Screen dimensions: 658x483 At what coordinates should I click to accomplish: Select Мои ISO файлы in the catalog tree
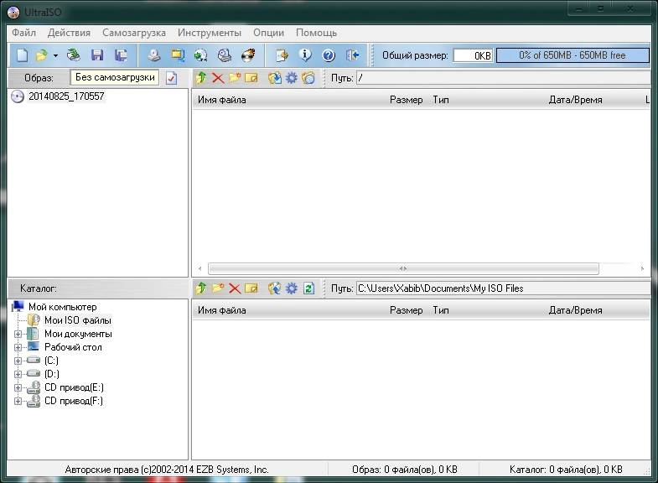tap(78, 320)
